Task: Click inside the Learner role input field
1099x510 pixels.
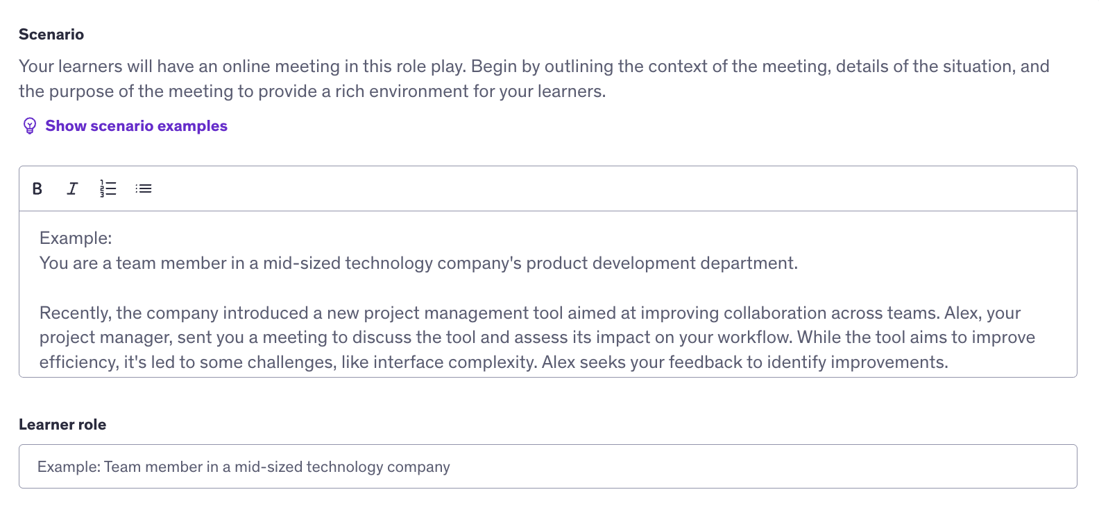Action: [547, 466]
